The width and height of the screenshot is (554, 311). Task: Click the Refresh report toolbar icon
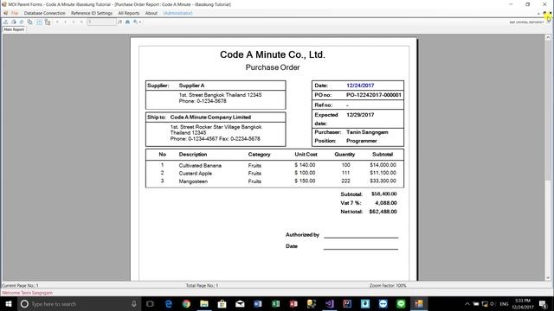pos(22,22)
